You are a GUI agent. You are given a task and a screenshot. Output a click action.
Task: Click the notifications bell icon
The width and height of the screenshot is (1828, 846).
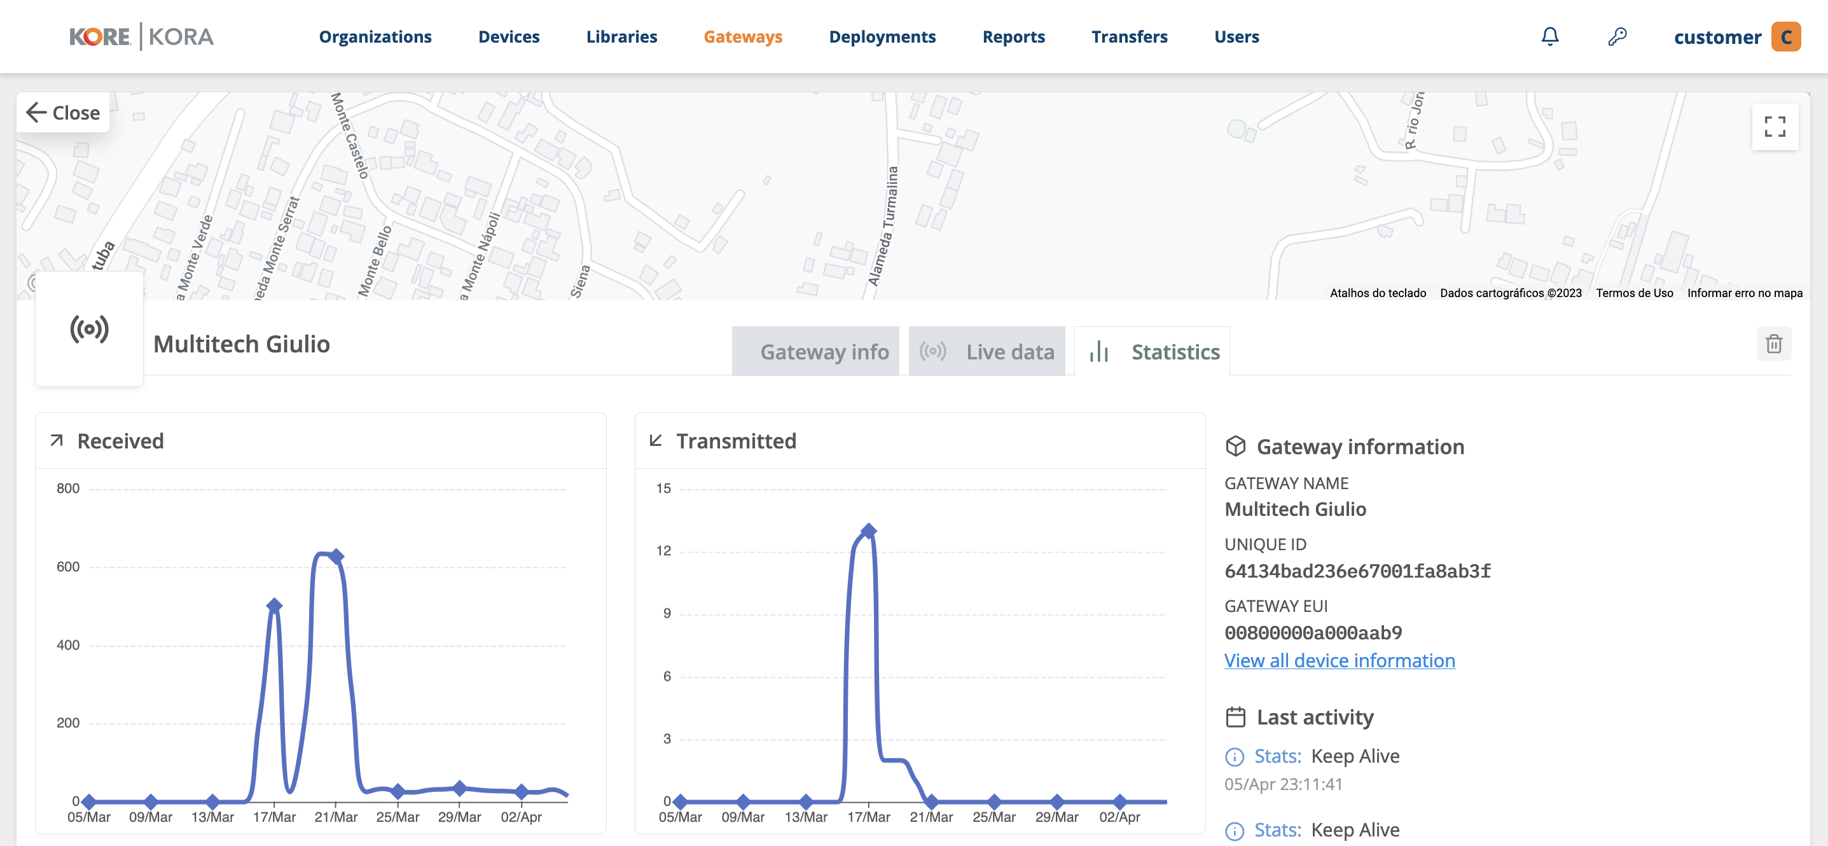pos(1550,37)
